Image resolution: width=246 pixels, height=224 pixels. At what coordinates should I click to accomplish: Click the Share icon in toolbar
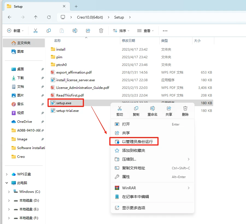[x=88, y=31]
